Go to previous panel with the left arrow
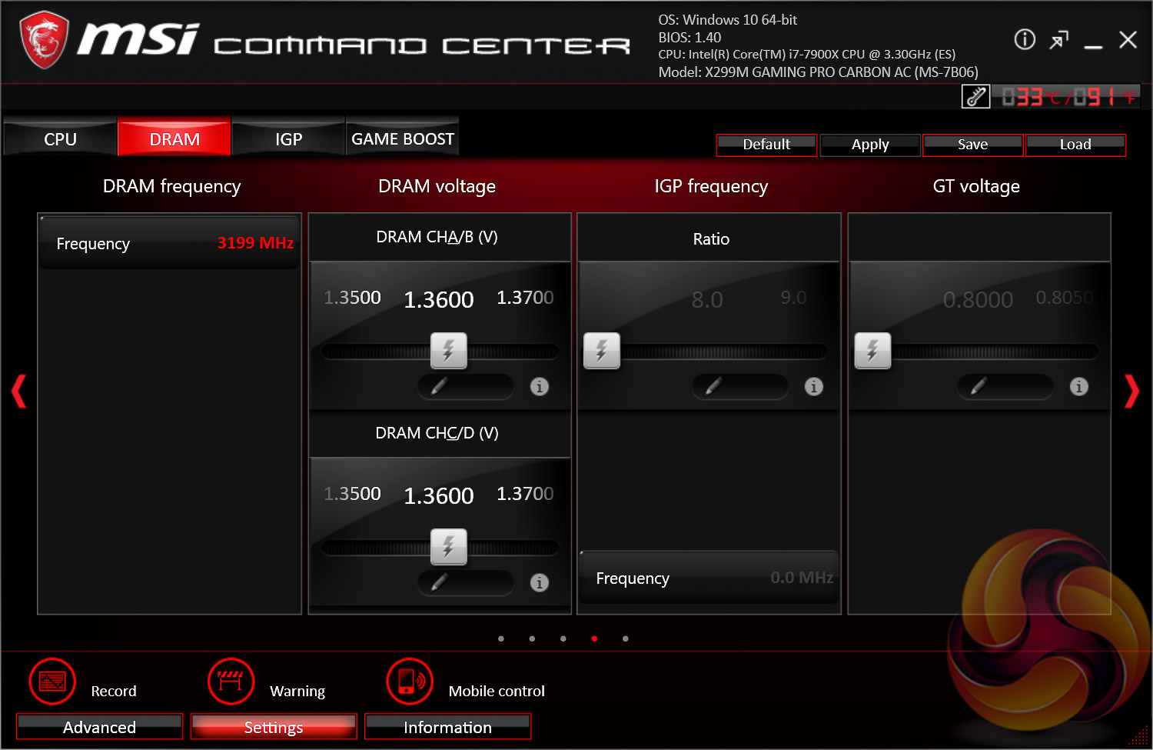Viewport: 1153px width, 750px height. 20,392
